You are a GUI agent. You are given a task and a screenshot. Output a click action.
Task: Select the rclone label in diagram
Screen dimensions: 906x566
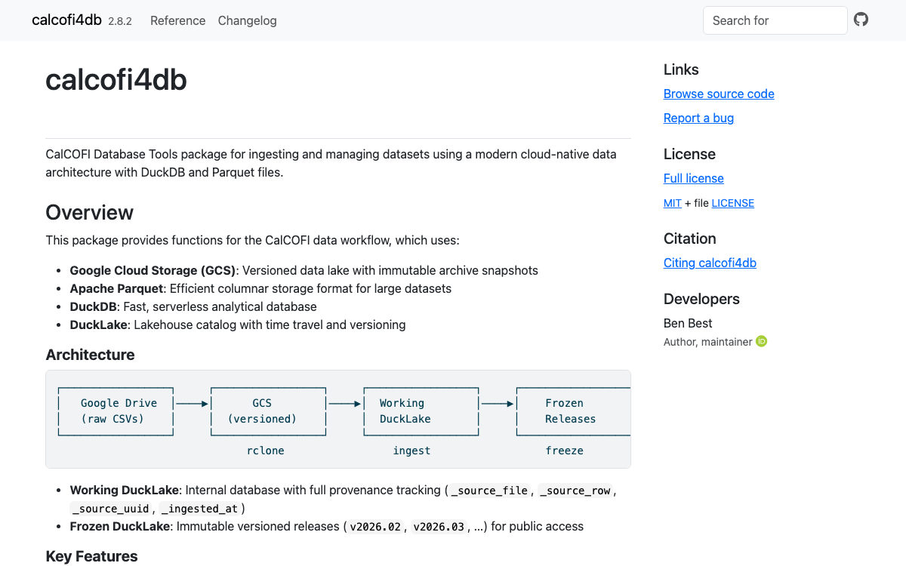[x=266, y=451]
